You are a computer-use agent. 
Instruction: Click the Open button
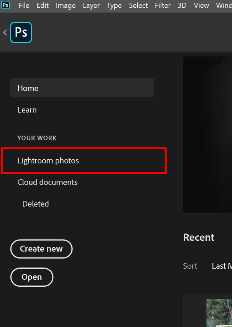(x=32, y=277)
